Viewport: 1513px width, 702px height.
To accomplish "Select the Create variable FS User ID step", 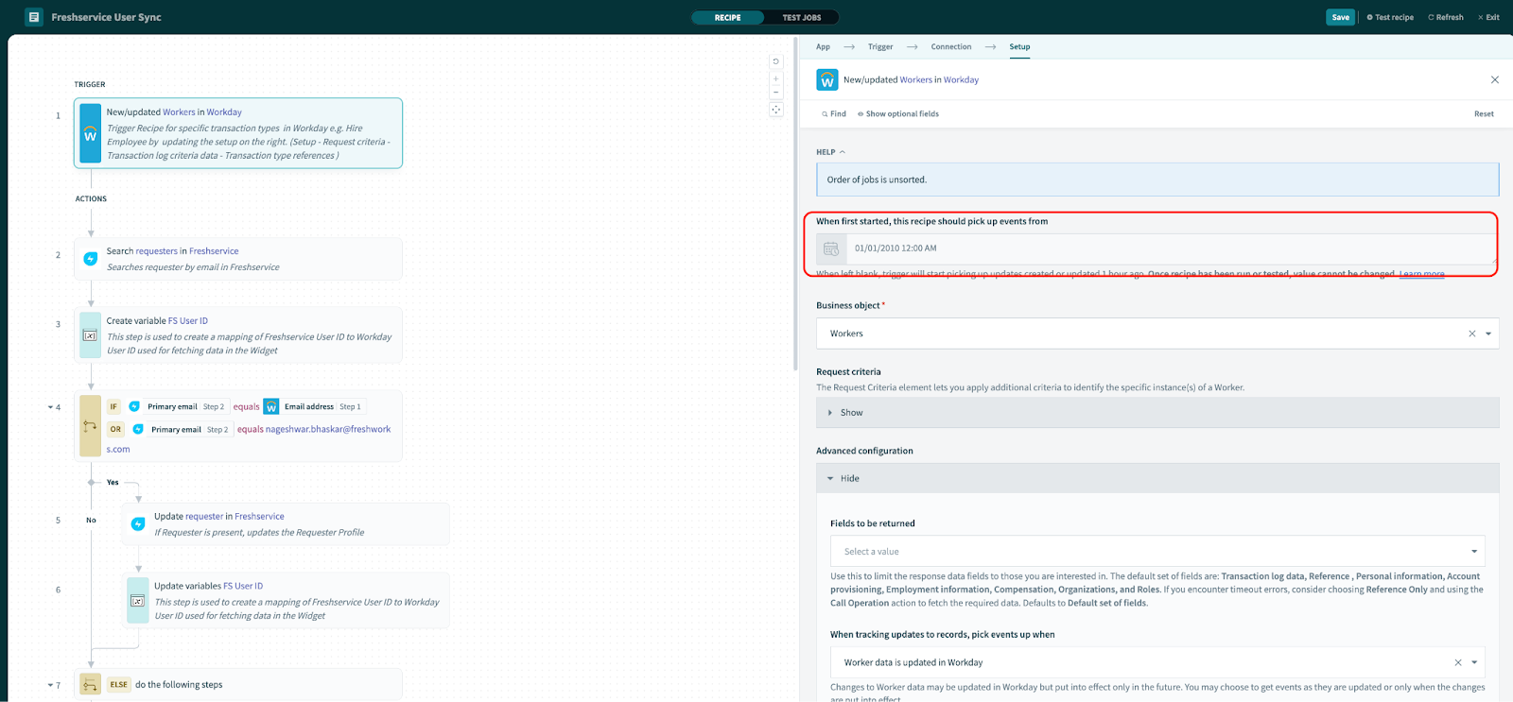I will pos(238,334).
